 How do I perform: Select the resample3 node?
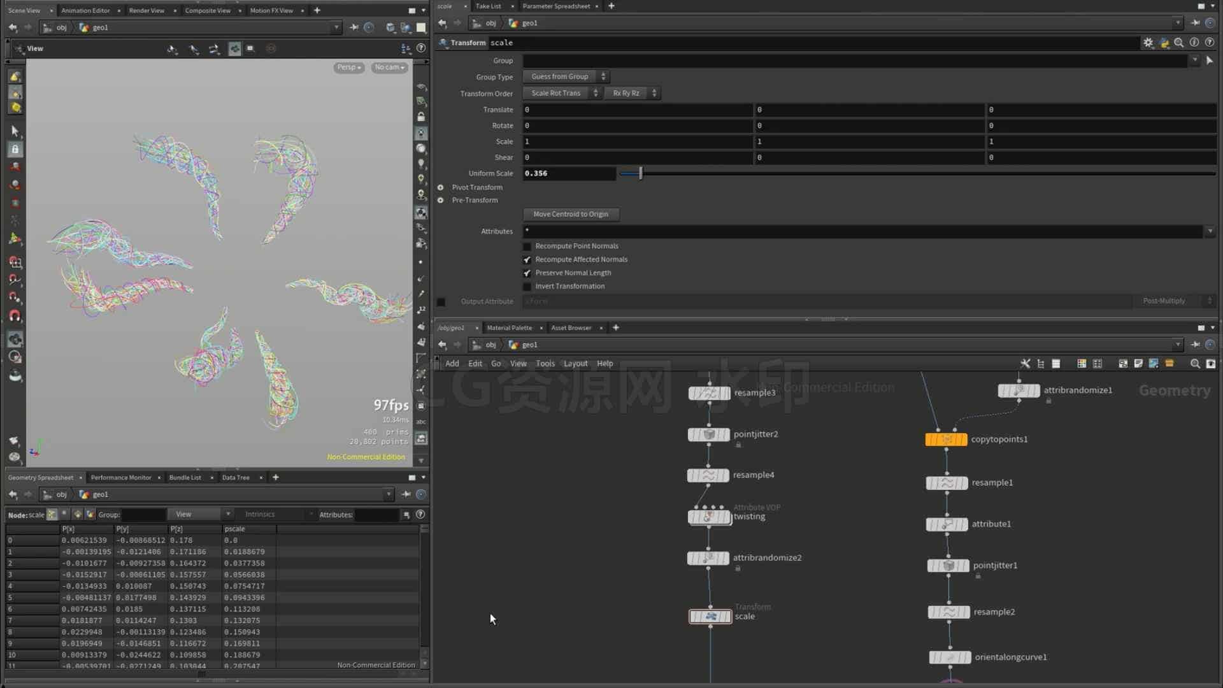coord(709,393)
